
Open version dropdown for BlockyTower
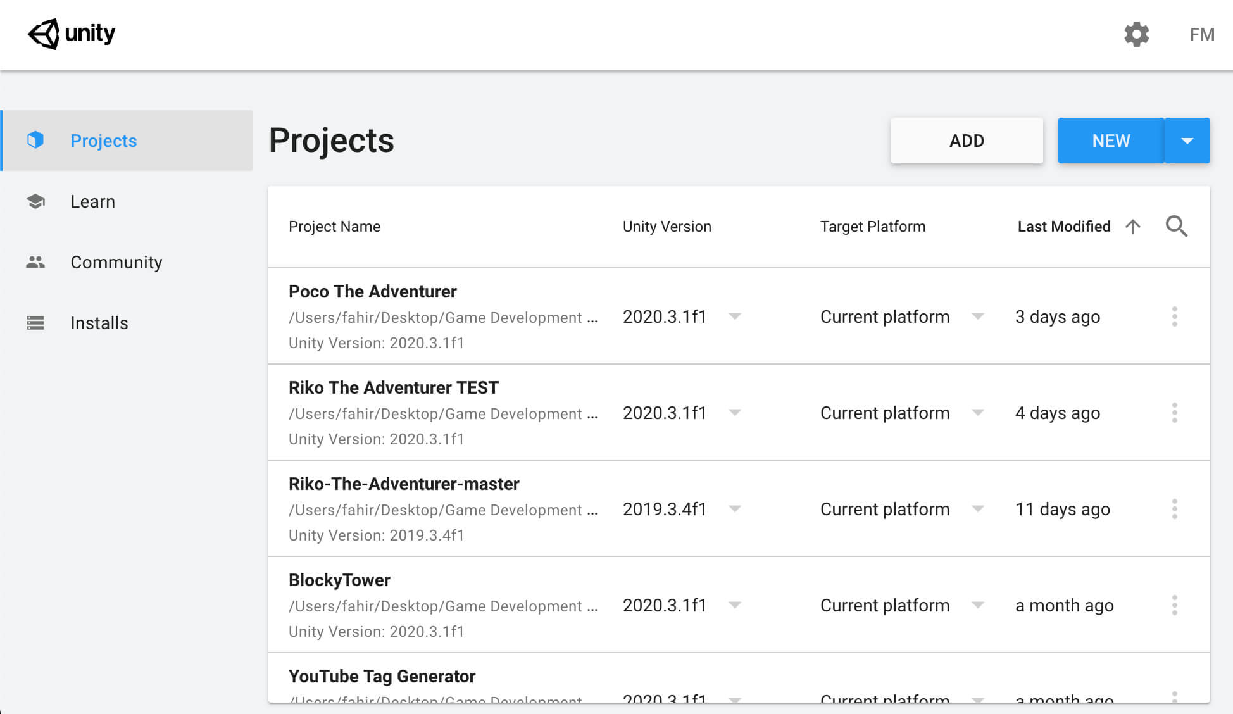pyautogui.click(x=735, y=605)
